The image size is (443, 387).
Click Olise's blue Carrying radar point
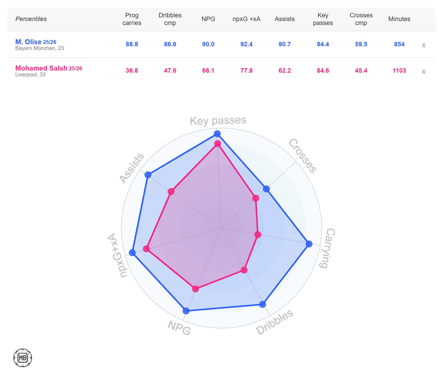[309, 244]
